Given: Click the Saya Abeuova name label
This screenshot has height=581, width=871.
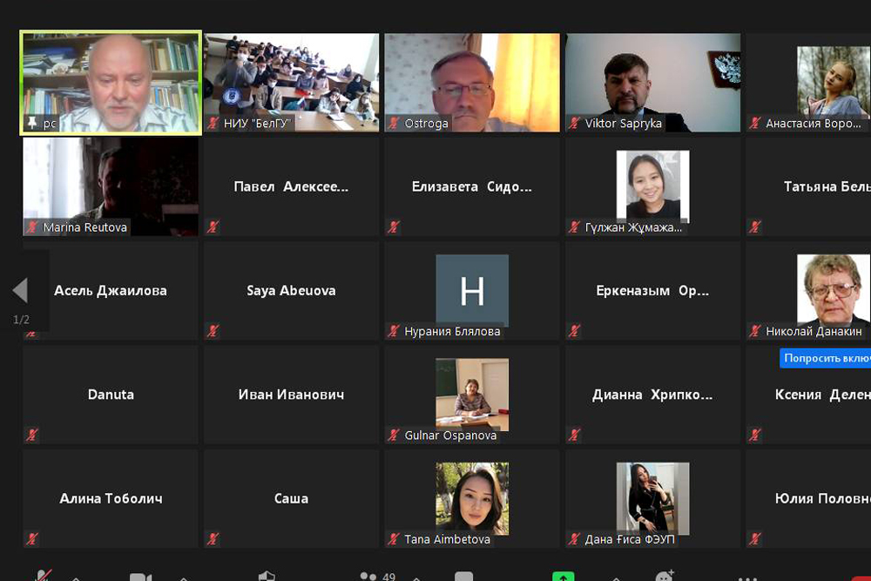Looking at the screenshot, I should pyautogui.click(x=291, y=291).
